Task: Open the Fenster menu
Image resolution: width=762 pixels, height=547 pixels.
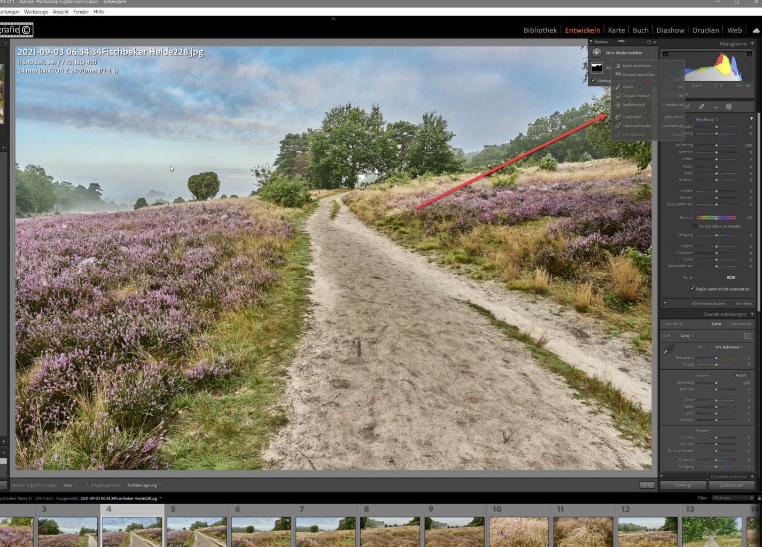Action: coord(81,12)
